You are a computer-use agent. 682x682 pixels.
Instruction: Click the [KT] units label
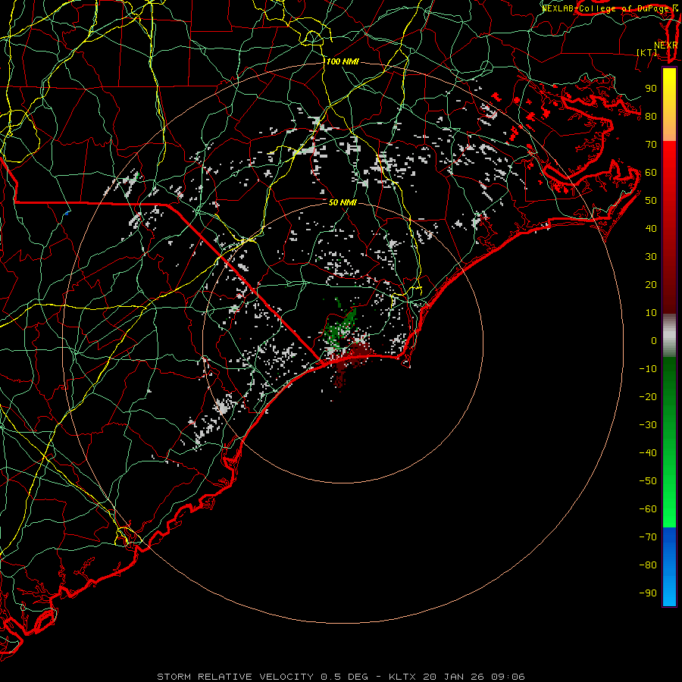[x=647, y=52]
